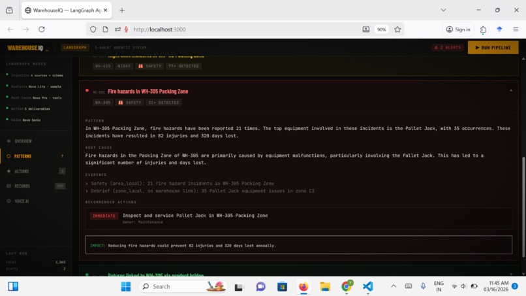
Task: Bookmark this page with the star icon
Action: (397, 29)
